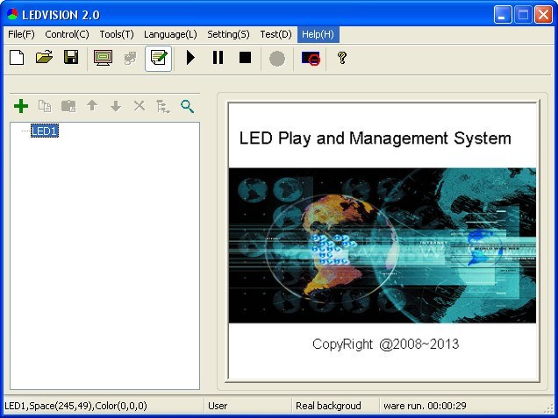Click the New file icon
This screenshot has width=558, height=418.
click(x=17, y=58)
